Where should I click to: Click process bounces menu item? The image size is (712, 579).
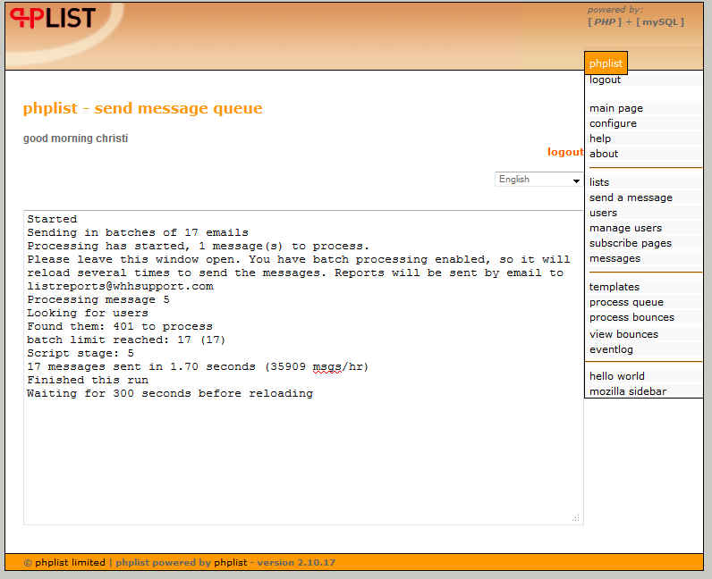click(x=631, y=317)
